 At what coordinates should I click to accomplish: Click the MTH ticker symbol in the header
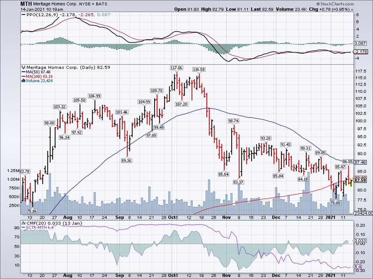26,4
